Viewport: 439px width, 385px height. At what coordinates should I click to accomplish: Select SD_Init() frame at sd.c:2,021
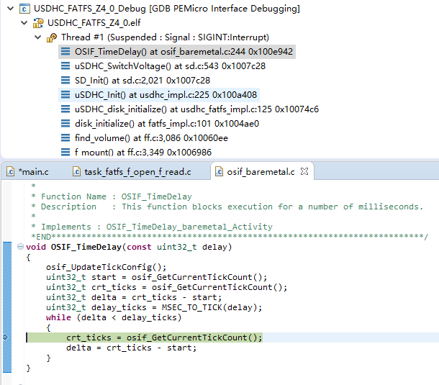142,81
